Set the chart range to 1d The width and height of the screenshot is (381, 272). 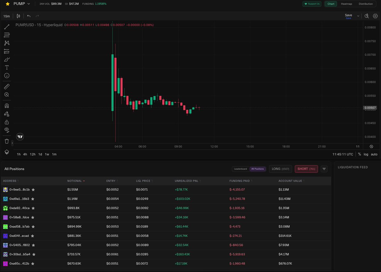pyautogui.click(x=40, y=154)
